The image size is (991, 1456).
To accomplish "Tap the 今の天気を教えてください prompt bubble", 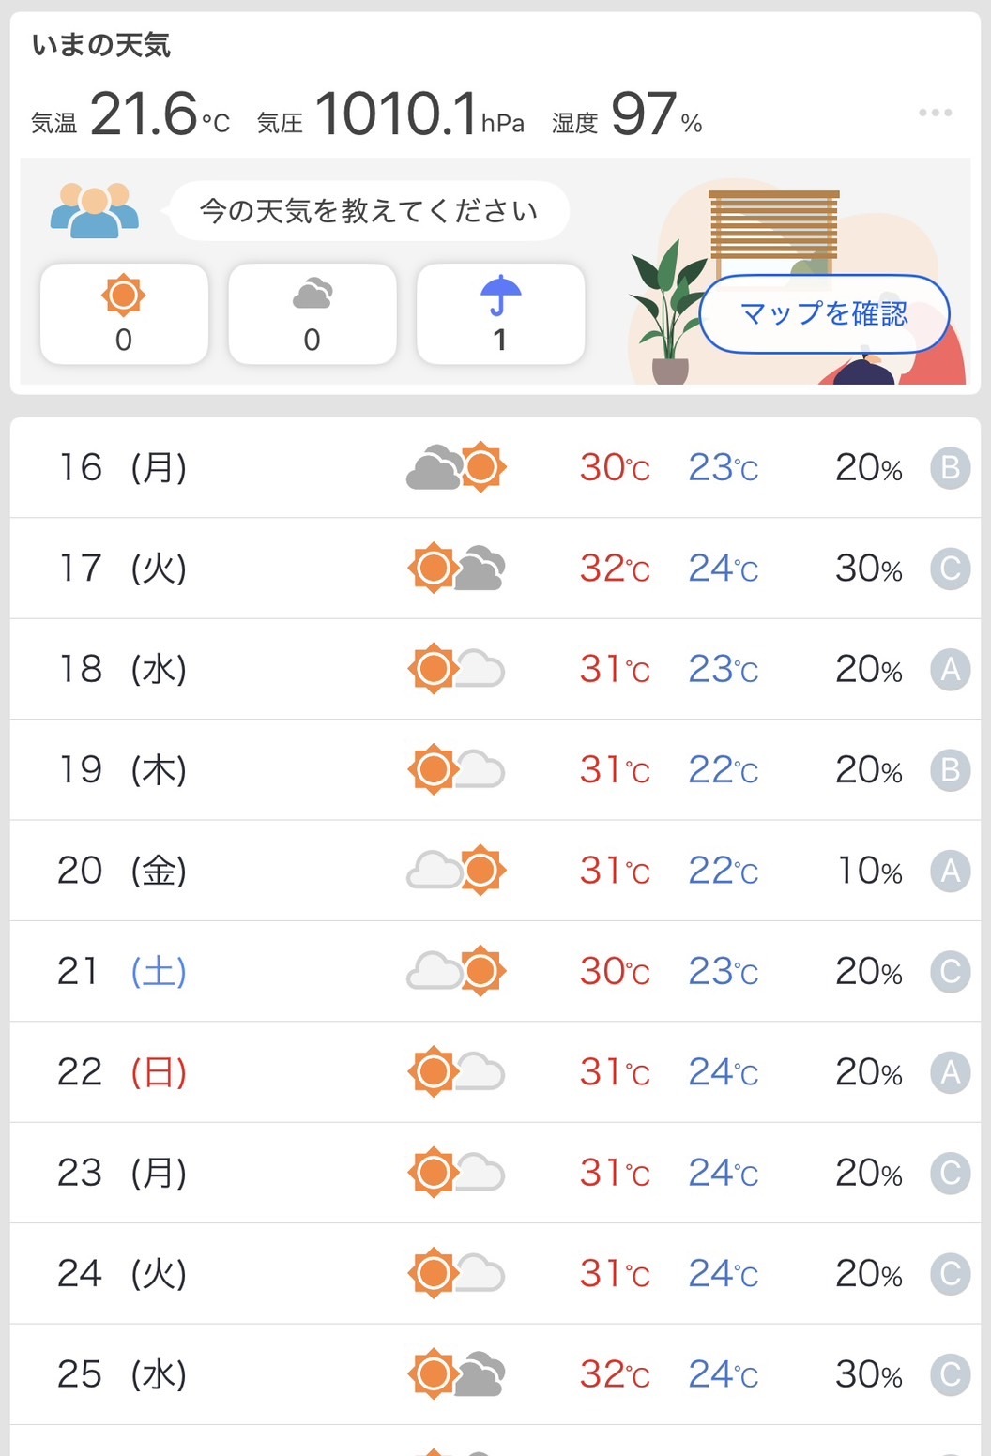I will 369,210.
